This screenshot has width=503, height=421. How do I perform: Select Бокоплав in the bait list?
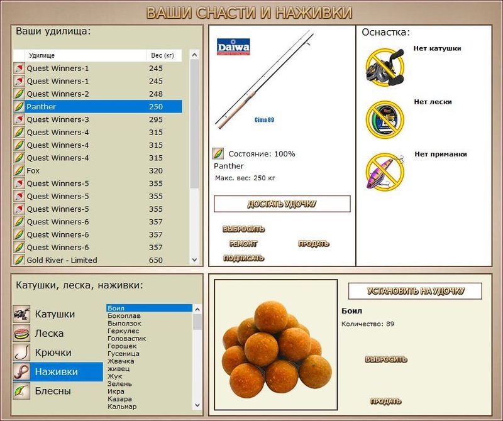pos(149,316)
